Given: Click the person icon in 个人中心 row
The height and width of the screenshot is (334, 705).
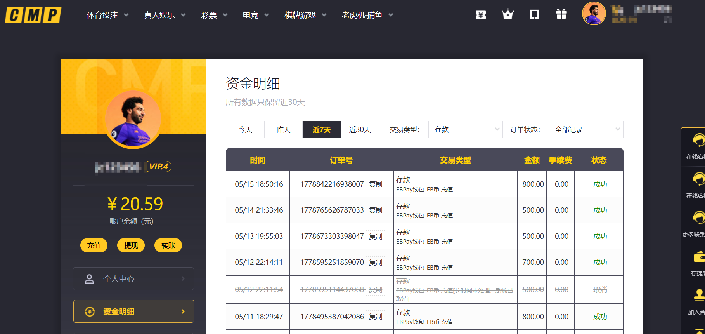Looking at the screenshot, I should (x=89, y=279).
